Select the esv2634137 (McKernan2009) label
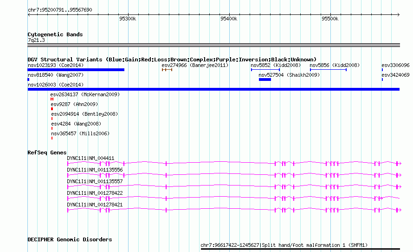Viewport: 413px width, 252px height. (85, 94)
